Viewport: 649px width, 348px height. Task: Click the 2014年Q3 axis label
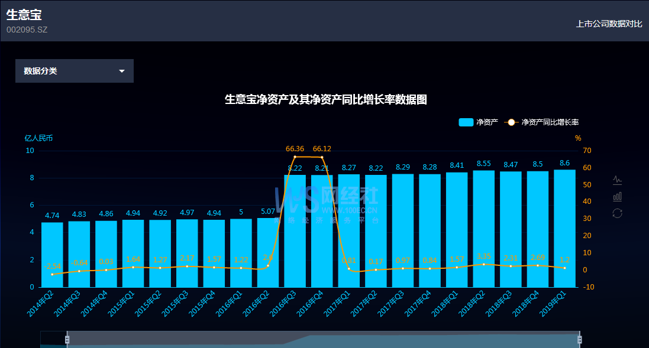pos(67,304)
